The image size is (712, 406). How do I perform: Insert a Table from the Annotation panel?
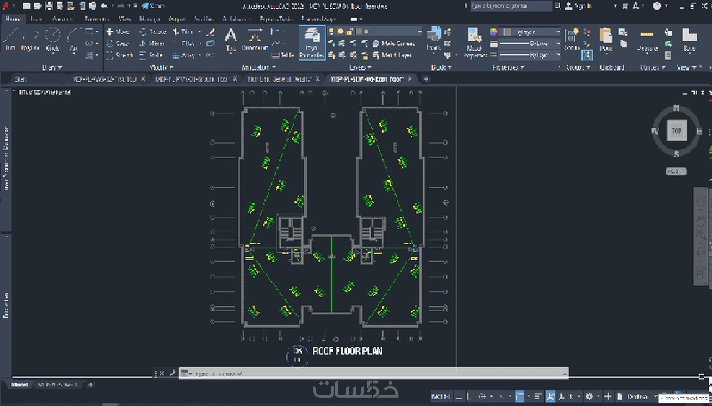[282, 55]
